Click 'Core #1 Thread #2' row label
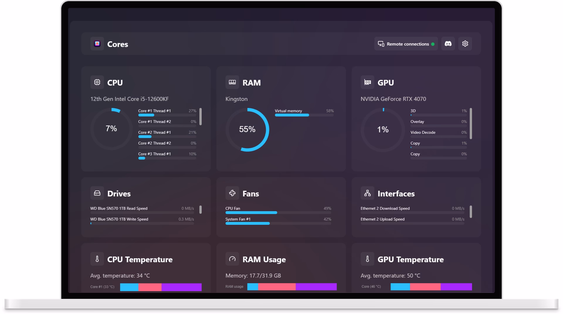 click(x=155, y=122)
